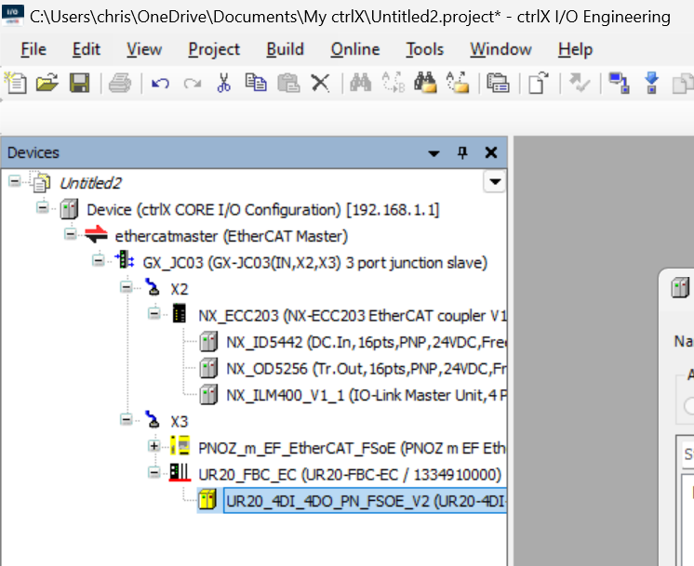This screenshot has width=694, height=566.
Task: Open the Tools menu
Action: point(425,49)
